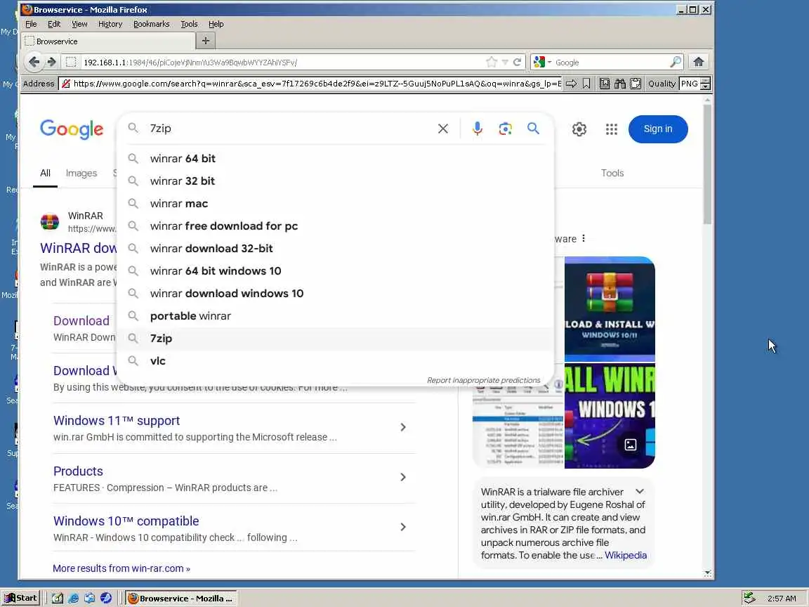This screenshot has height=607, width=809.
Task: Select the Browservice browser tab
Action: (108, 41)
